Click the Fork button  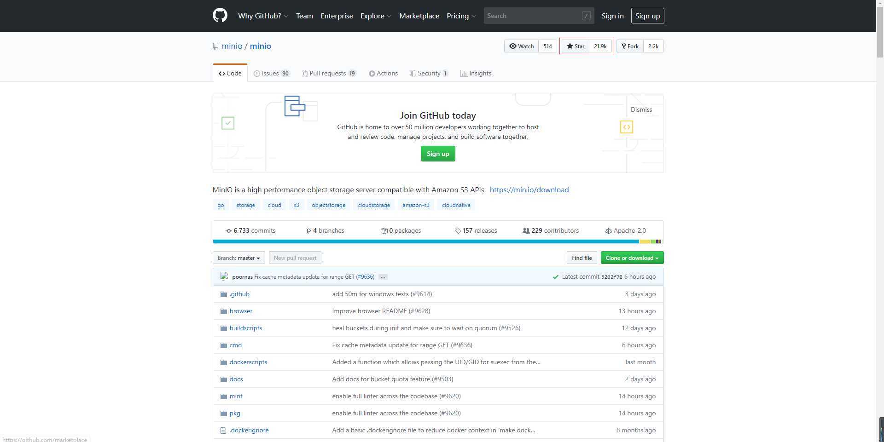630,46
